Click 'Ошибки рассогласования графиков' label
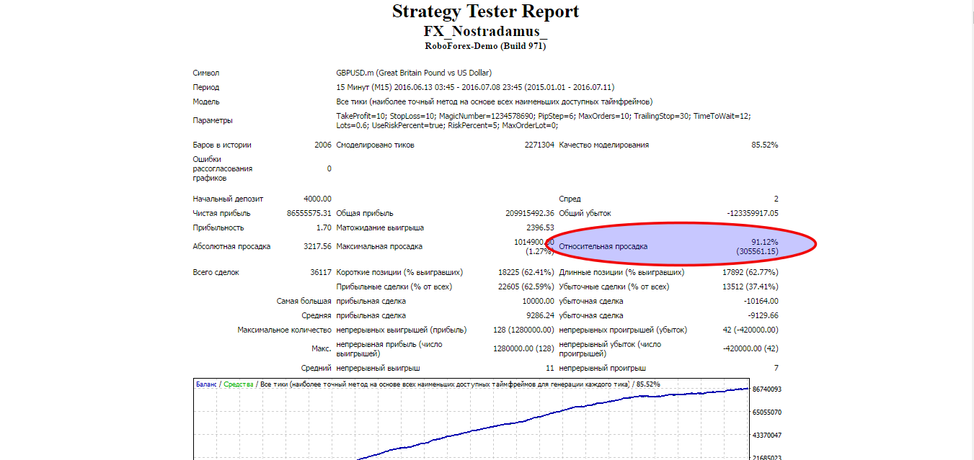The image size is (974, 460). [x=222, y=168]
